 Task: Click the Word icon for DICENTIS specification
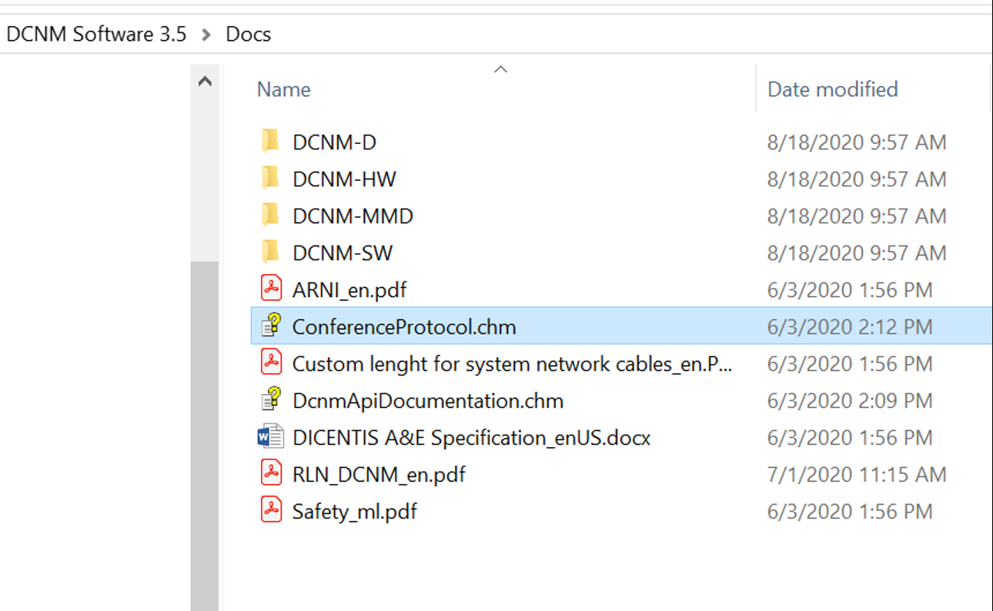click(271, 437)
